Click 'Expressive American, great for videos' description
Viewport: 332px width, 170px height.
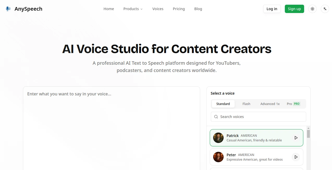tap(255, 160)
